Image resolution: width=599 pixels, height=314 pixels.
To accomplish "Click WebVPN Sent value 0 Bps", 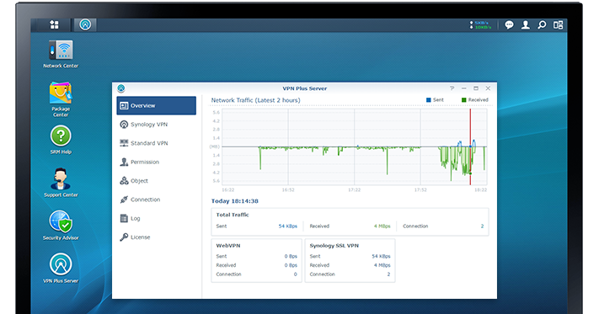I will click(291, 257).
